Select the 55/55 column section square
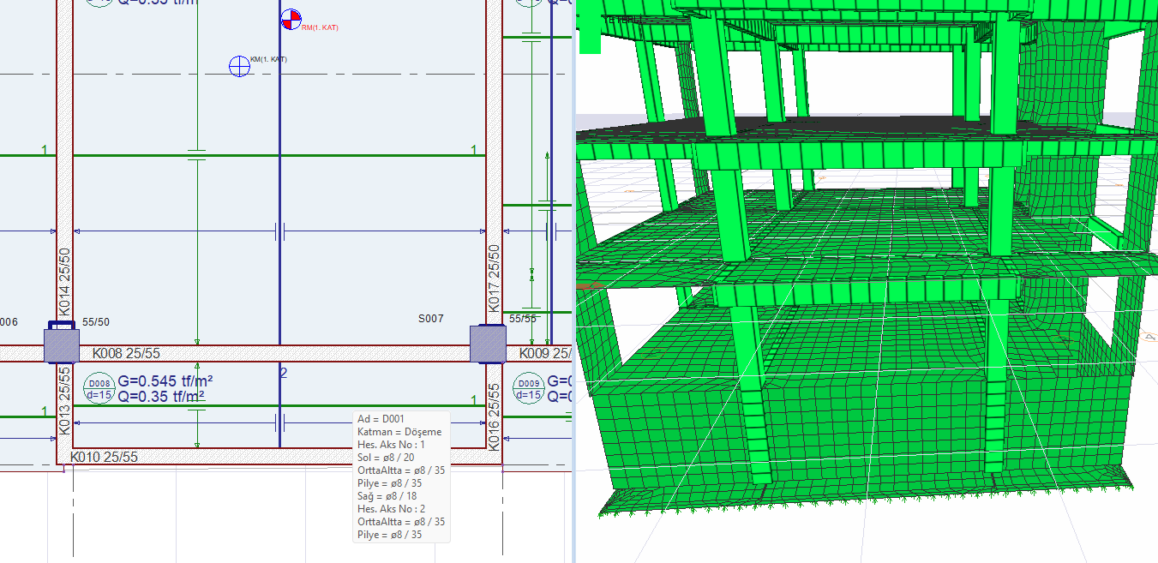 (x=488, y=344)
